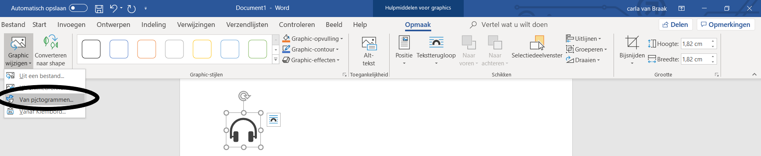Image resolution: width=761 pixels, height=156 pixels.
Task: Click the Bijsnijden crop tool
Action: [x=632, y=50]
